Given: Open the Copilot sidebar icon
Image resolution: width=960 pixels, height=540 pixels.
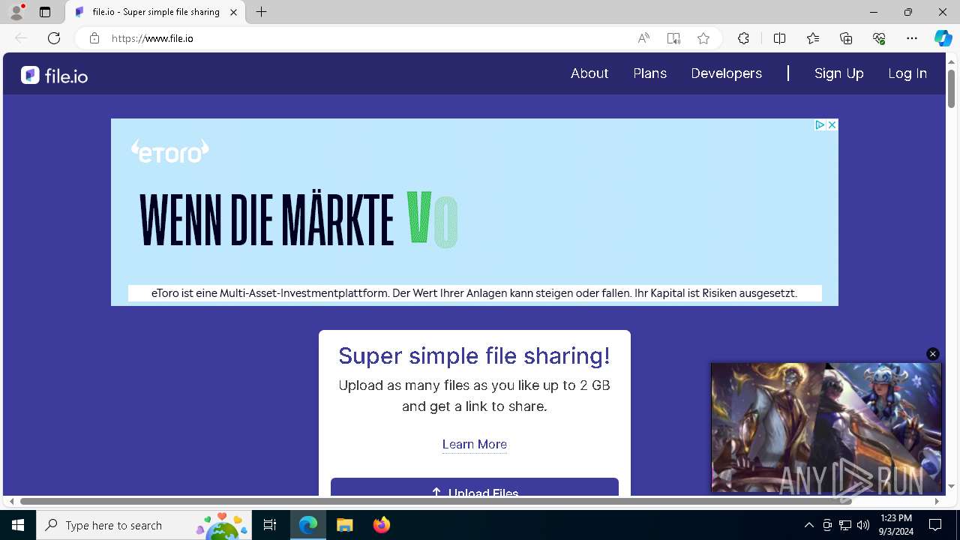Looking at the screenshot, I should point(943,38).
